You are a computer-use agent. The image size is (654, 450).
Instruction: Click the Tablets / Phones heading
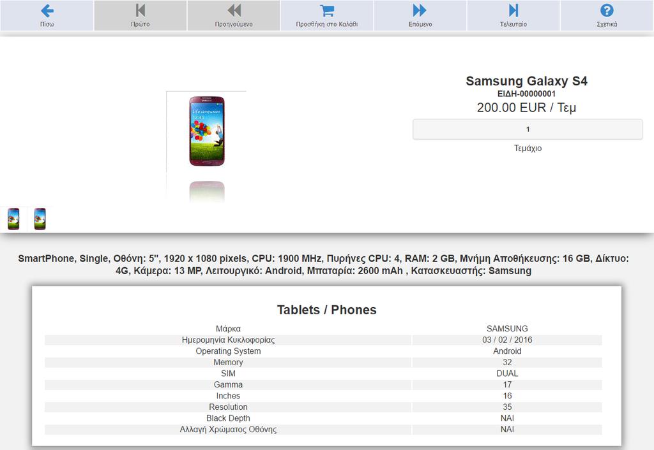pos(326,310)
